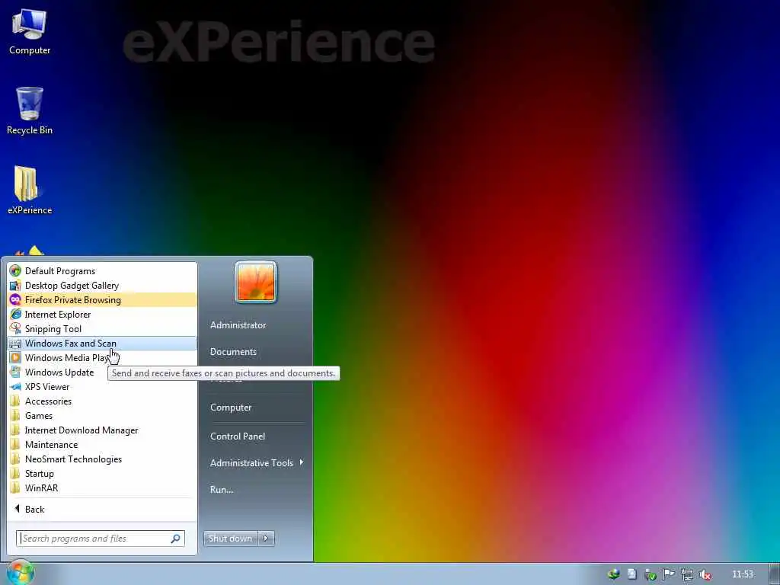Click the shield tray icon with a green check
This screenshot has height=585, width=780.
pyautogui.click(x=651, y=574)
